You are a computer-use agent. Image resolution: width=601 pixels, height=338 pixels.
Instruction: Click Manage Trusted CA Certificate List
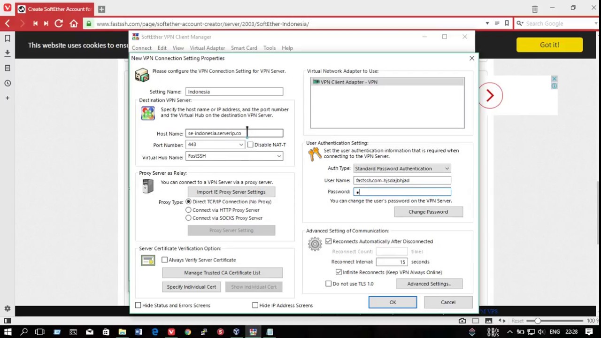[222, 273]
